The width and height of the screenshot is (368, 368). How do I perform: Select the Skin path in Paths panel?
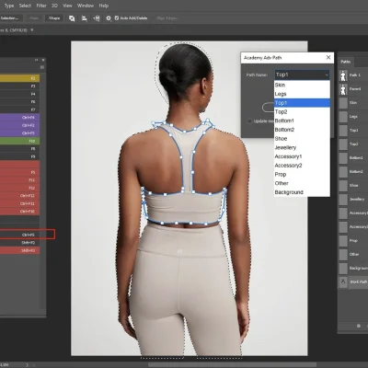(353, 103)
